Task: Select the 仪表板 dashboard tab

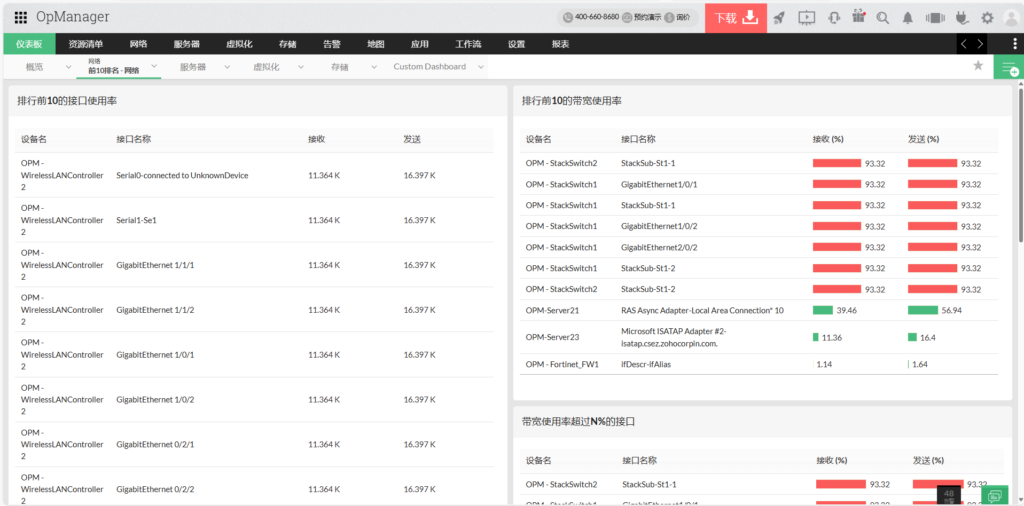Action: tap(29, 44)
